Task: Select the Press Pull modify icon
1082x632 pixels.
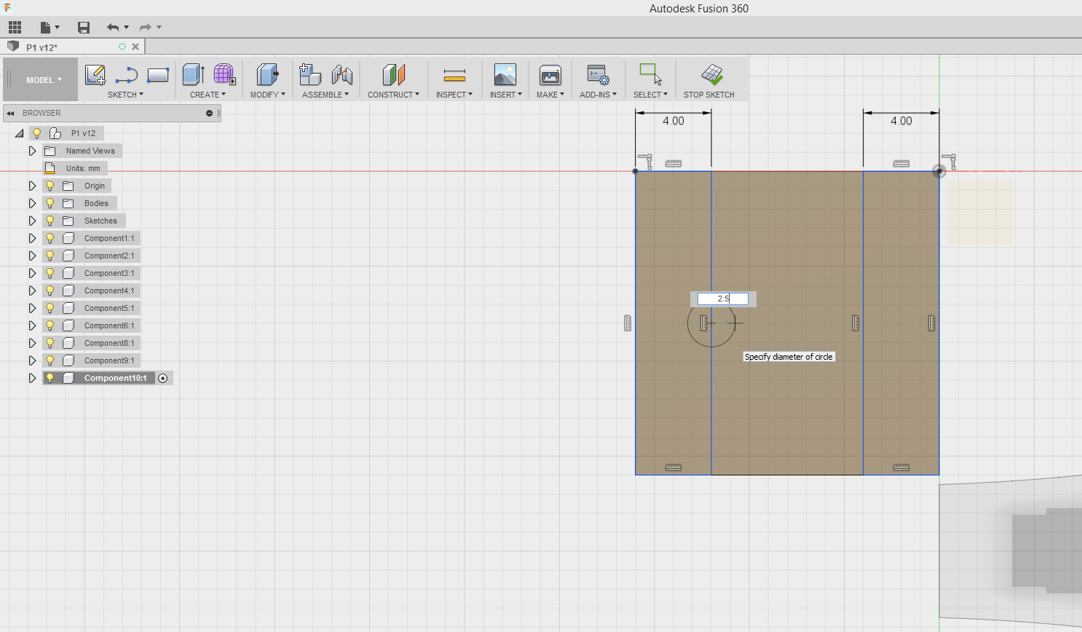Action: (267, 74)
